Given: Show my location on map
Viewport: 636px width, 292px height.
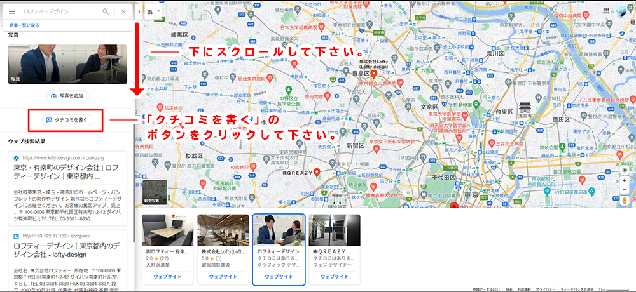Looking at the screenshot, I should (625, 169).
